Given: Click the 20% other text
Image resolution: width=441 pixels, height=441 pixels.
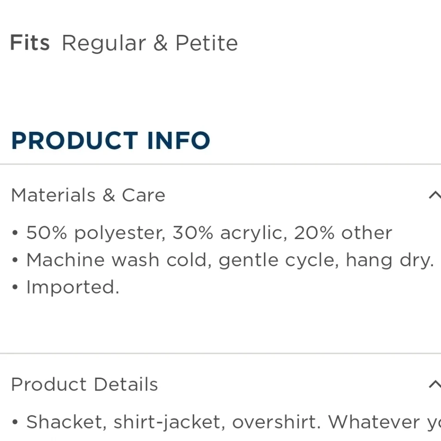Looking at the screenshot, I should tap(343, 233).
